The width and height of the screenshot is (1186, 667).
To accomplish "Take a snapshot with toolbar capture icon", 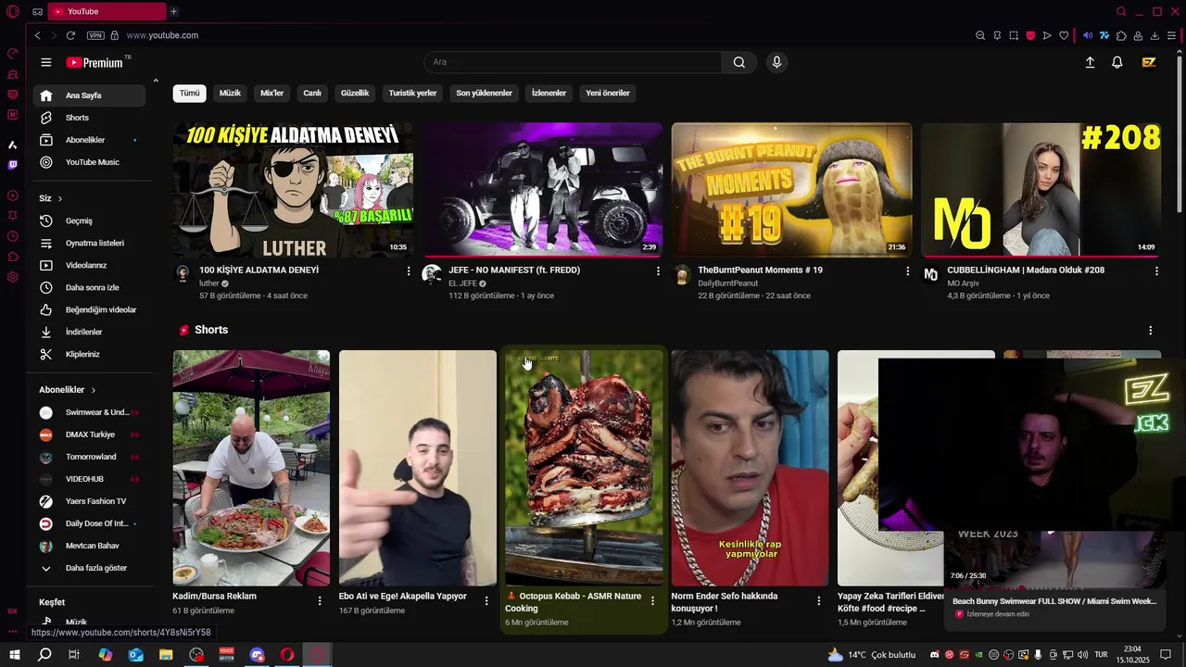I will point(1014,35).
